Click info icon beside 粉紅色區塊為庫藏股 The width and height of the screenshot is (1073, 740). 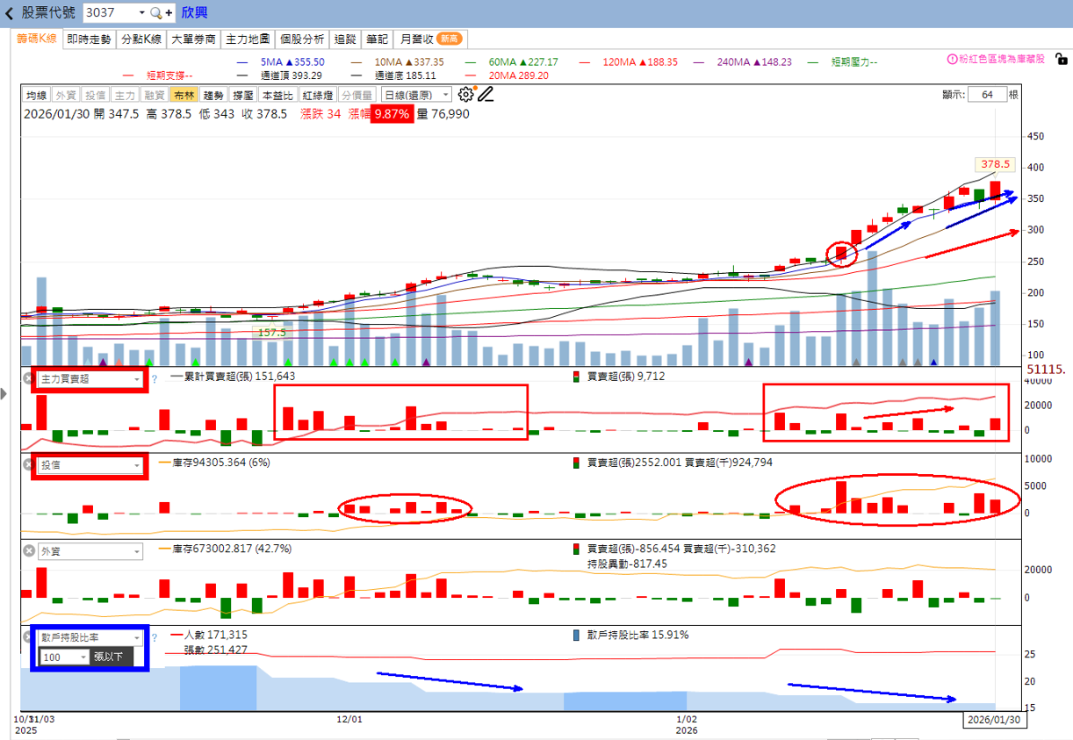[952, 59]
